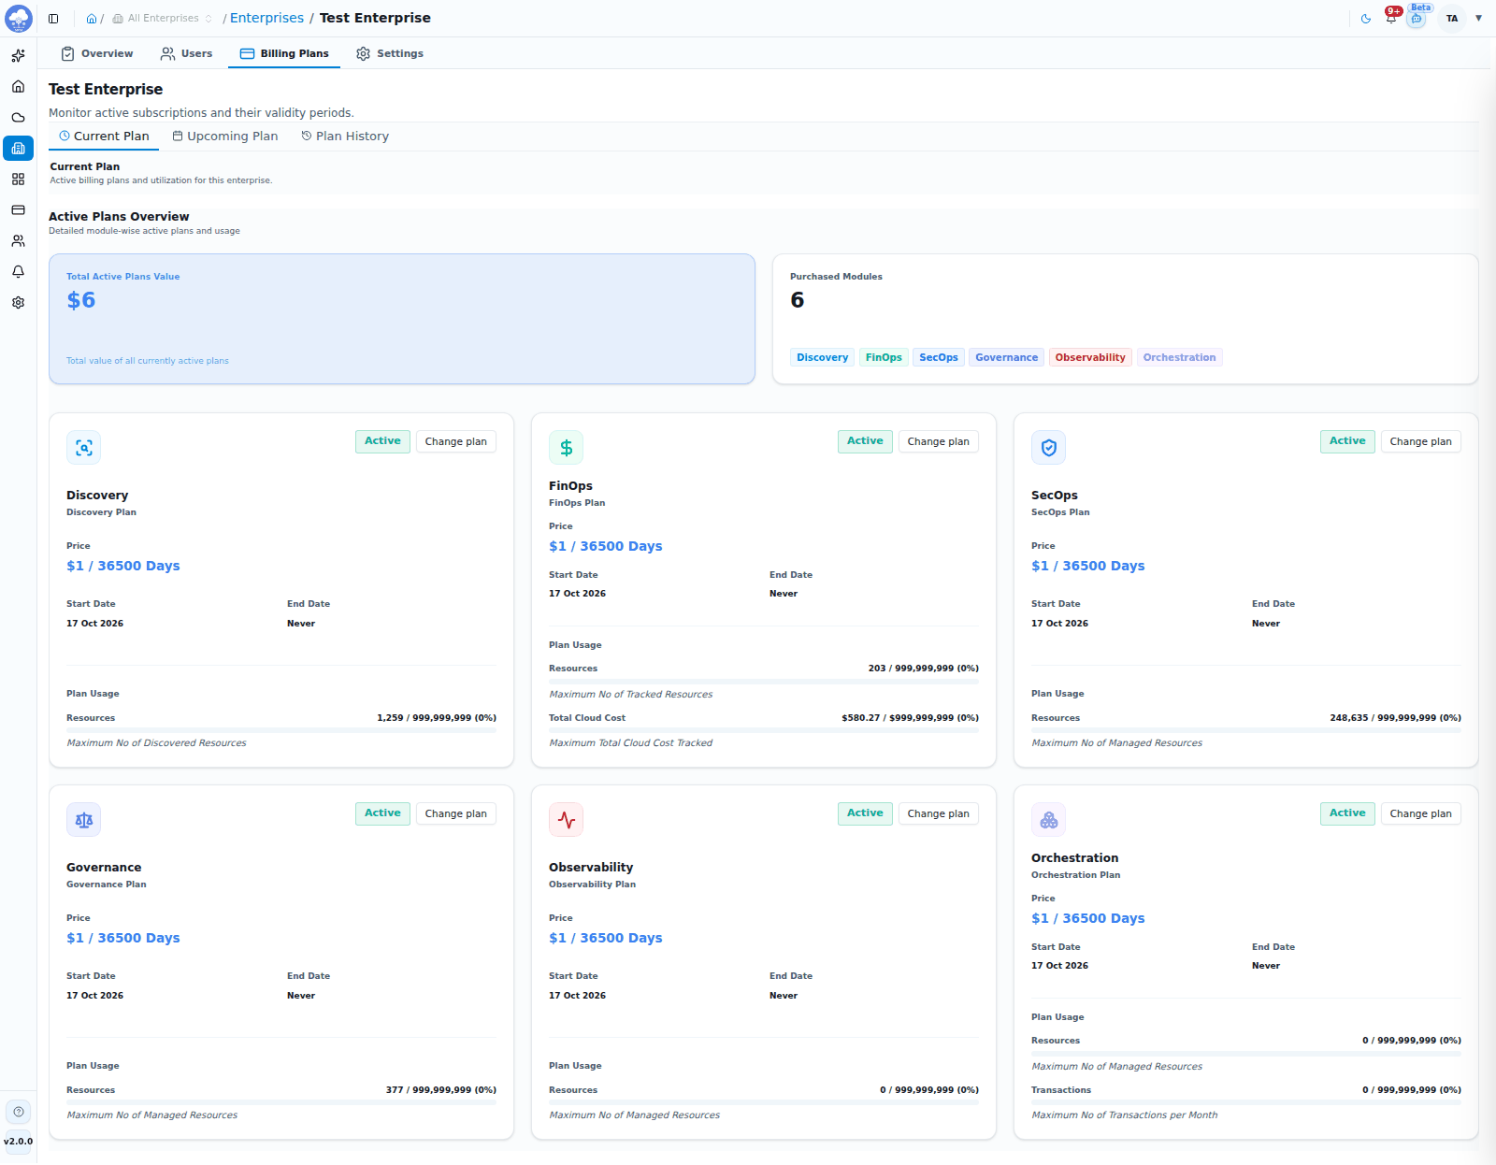Change plan for Observability
Screen dimensions: 1496x1165
(939, 813)
